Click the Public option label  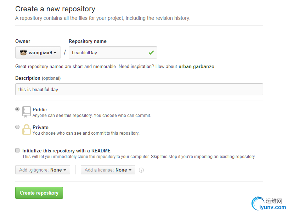click(40, 110)
